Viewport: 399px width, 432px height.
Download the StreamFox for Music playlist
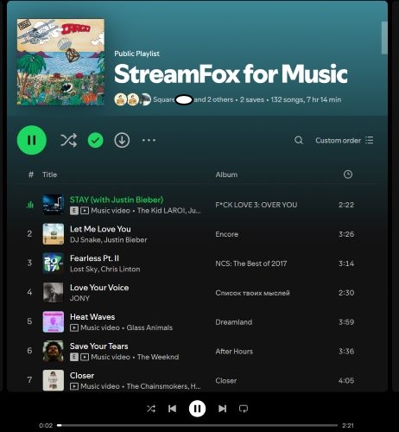122,140
